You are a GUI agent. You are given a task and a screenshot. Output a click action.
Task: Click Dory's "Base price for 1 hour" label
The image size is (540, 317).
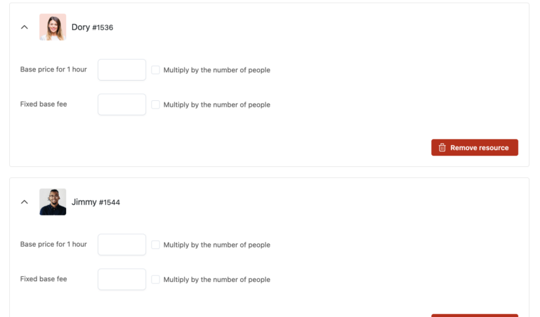(x=53, y=69)
